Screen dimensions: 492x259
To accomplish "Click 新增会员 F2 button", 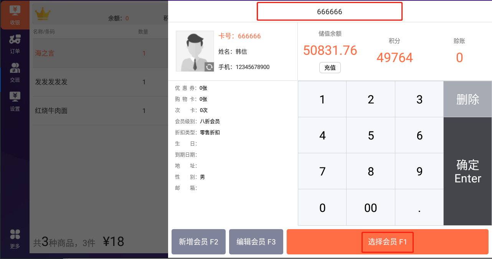I will 198,242.
